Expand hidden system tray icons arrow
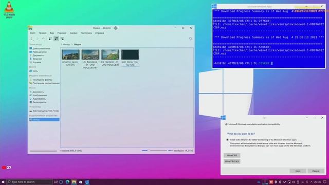The image size is (329, 185). tap(311, 182)
